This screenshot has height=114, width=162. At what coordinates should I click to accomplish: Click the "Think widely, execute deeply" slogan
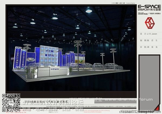tap(143, 13)
